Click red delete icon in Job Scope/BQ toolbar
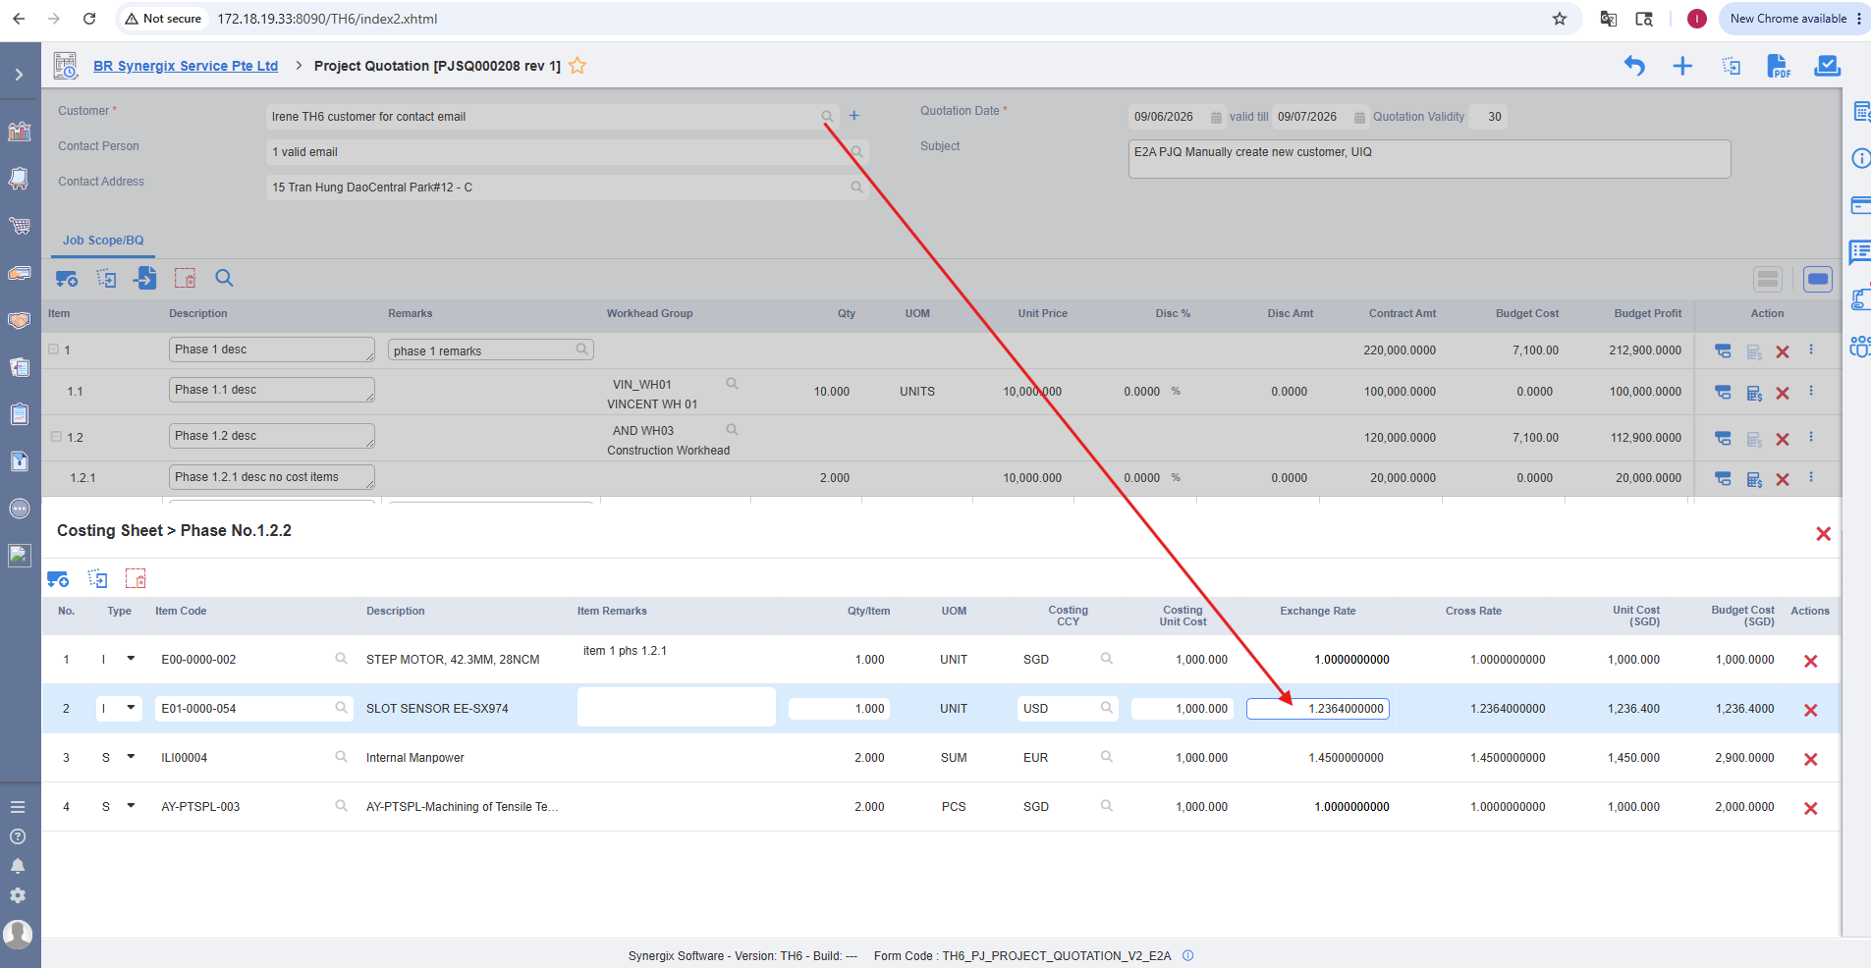 185,278
